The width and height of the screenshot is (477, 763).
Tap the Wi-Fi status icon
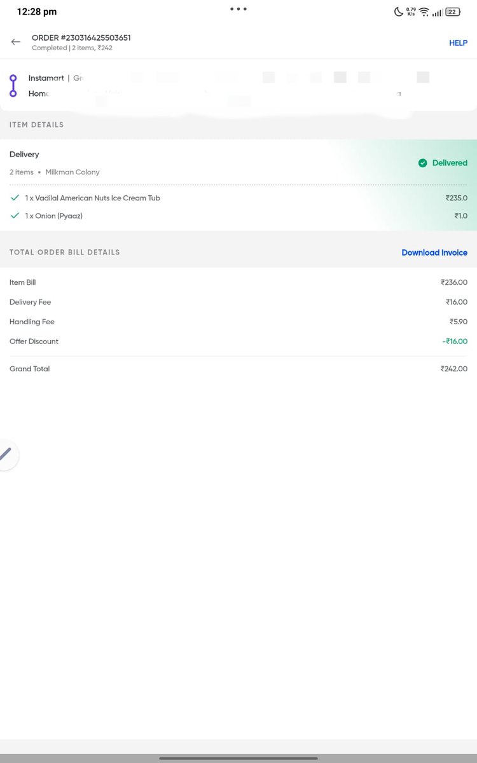pyautogui.click(x=424, y=12)
